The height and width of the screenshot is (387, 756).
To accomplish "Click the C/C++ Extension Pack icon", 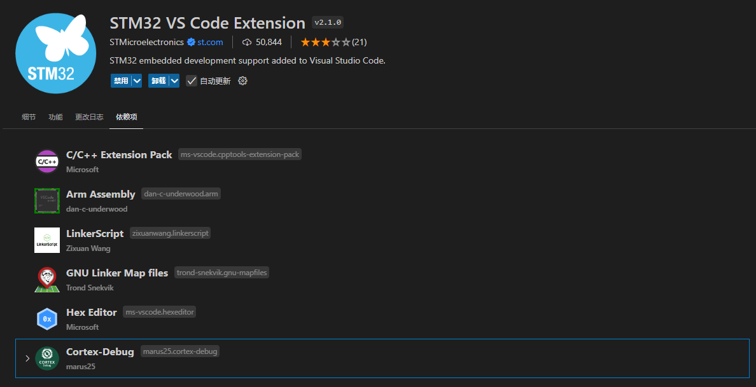I will click(47, 162).
